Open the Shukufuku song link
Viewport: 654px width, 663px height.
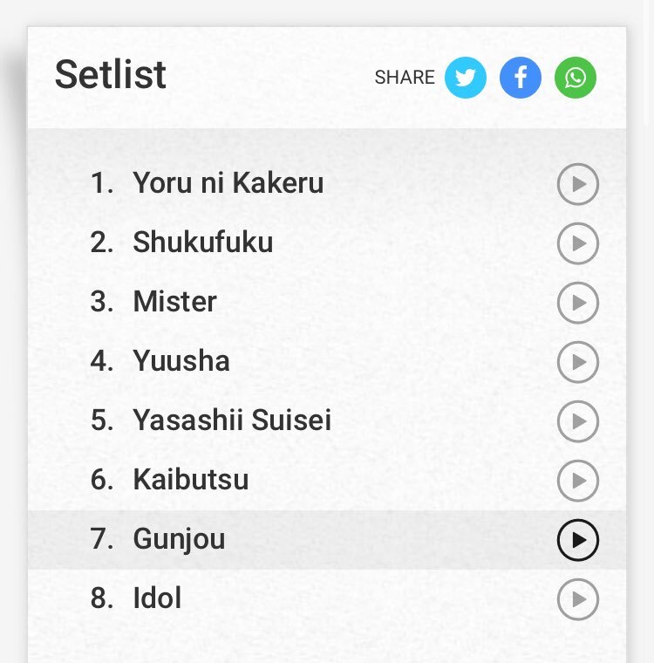coord(203,243)
